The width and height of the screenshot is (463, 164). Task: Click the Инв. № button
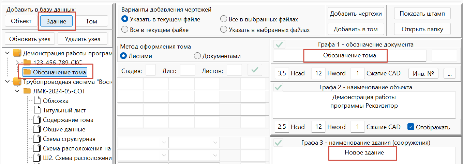[423, 73]
